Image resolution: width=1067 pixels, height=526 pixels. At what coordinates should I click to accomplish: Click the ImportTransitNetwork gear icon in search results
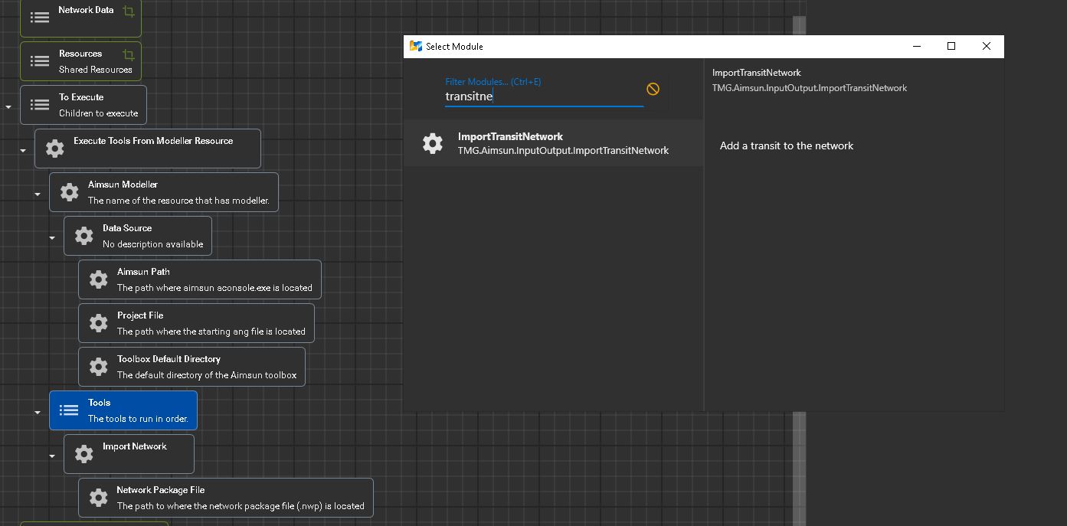coord(433,142)
